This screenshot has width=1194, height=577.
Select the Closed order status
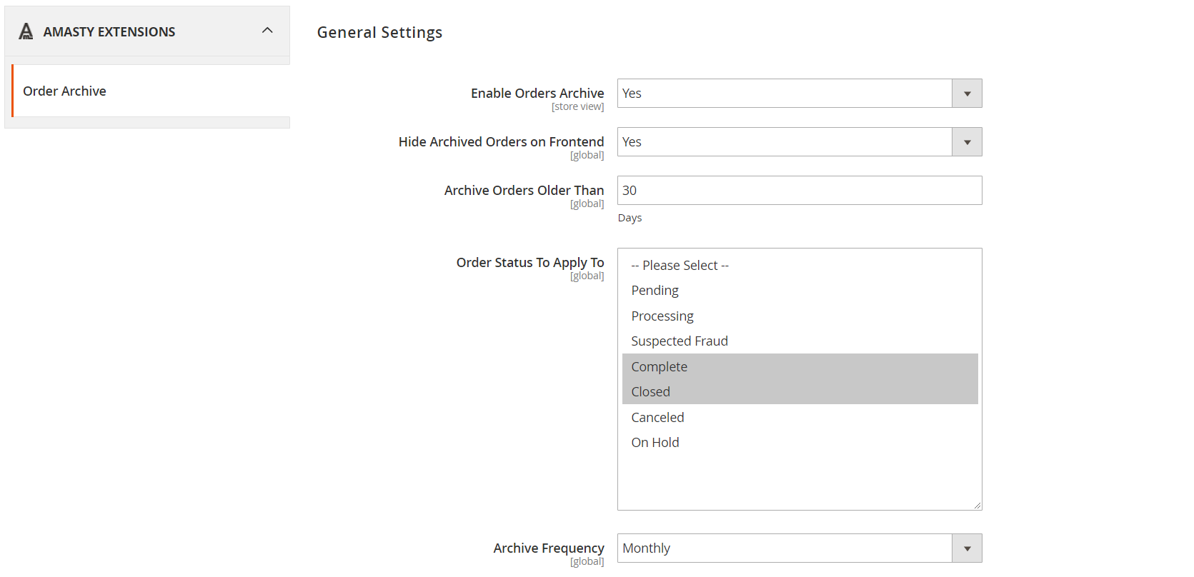[x=800, y=392]
